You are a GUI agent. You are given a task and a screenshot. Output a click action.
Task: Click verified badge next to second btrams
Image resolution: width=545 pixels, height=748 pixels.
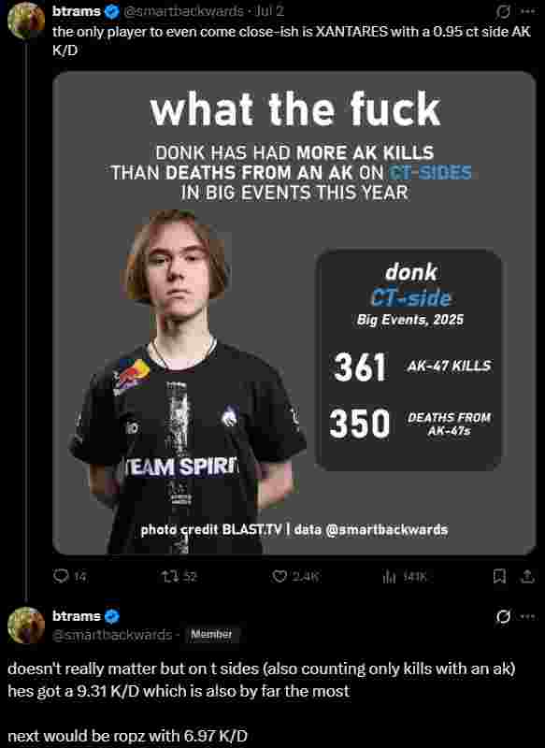coord(111,616)
